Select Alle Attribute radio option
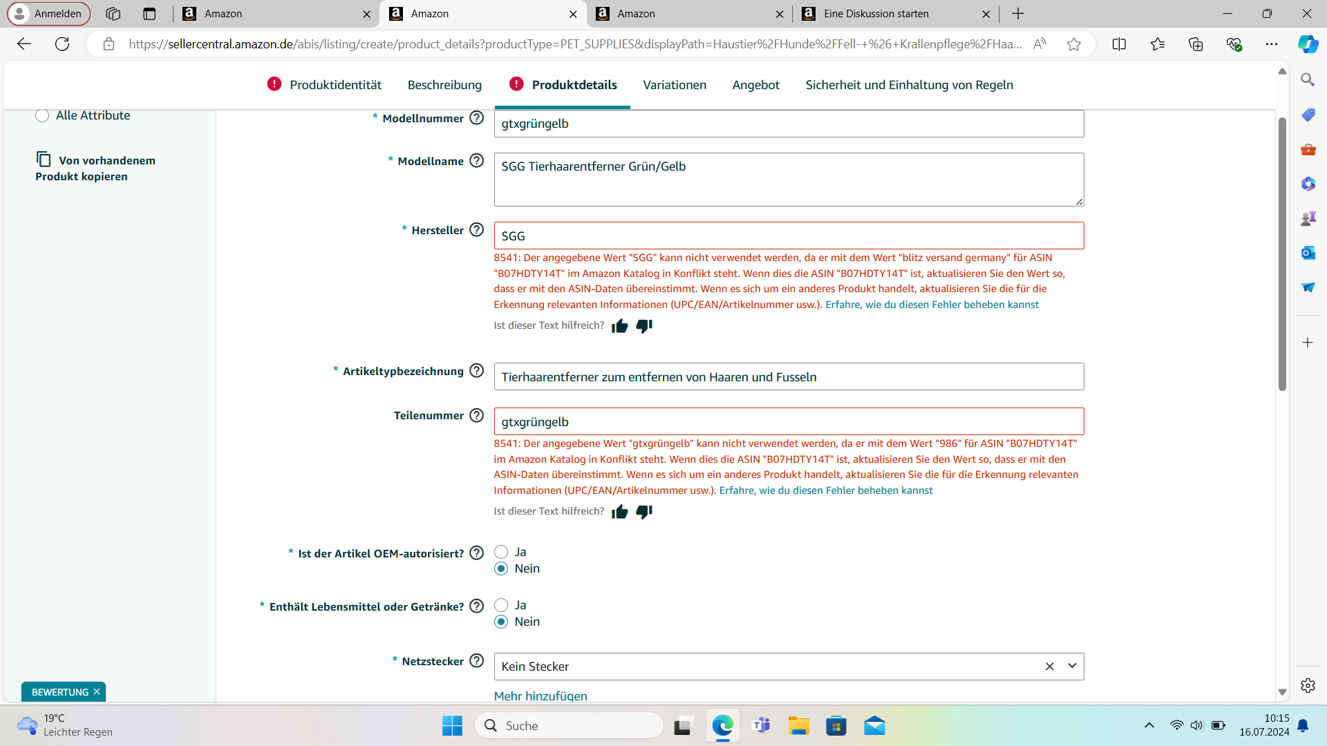Viewport: 1327px width, 746px height. tap(42, 115)
